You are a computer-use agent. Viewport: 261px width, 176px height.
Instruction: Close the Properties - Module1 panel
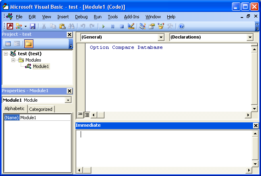pyautogui.click(x=70, y=91)
